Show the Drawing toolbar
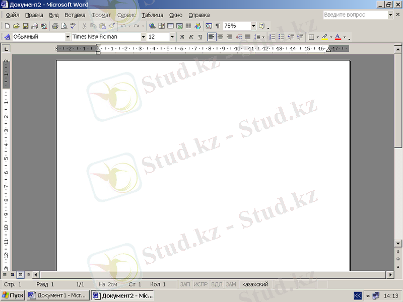Image resolution: width=403 pixels, height=302 pixels. click(x=197, y=26)
